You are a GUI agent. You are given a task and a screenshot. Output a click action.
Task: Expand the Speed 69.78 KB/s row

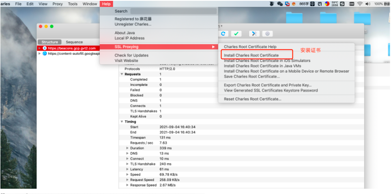pos(127,175)
